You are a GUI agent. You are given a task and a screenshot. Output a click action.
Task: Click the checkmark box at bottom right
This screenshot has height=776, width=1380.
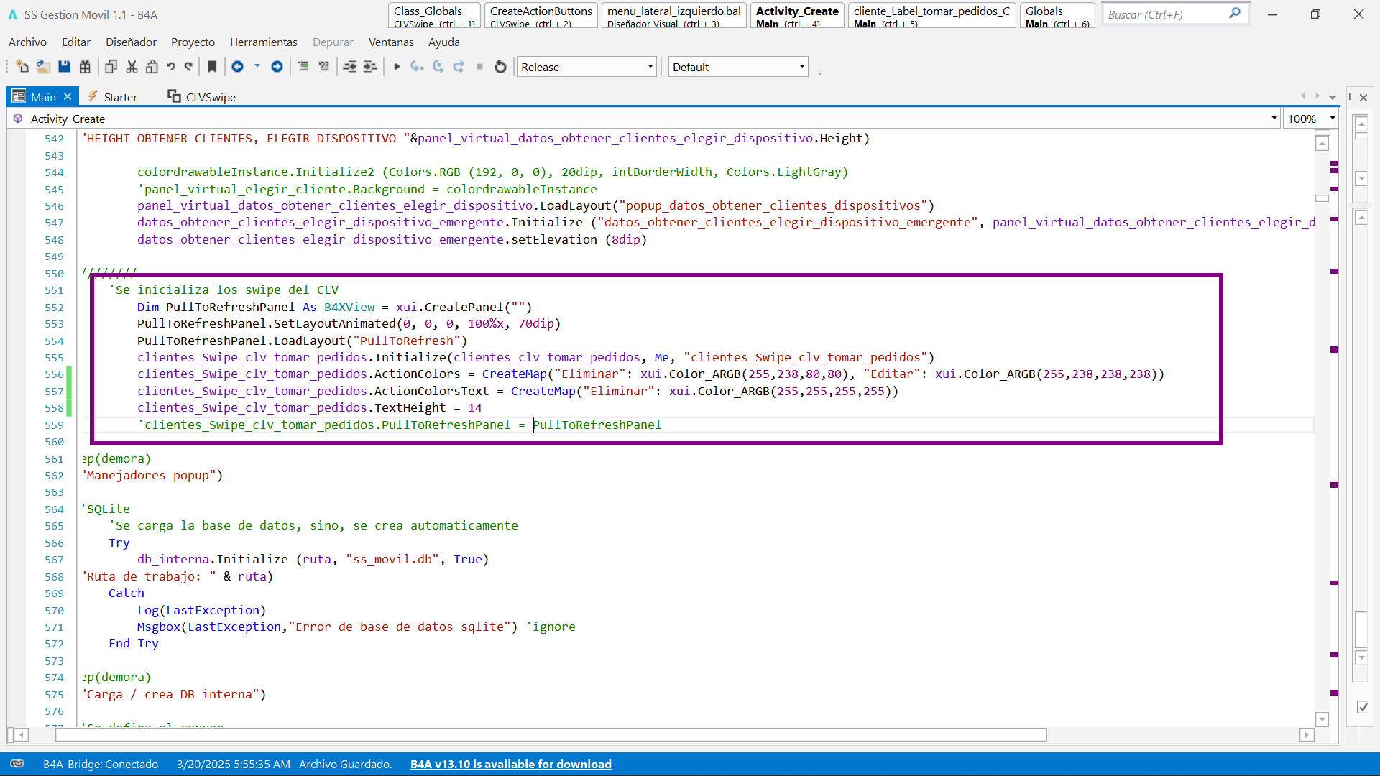tap(1362, 708)
